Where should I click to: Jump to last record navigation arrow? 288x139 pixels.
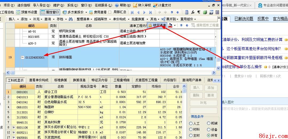click(150, 12)
